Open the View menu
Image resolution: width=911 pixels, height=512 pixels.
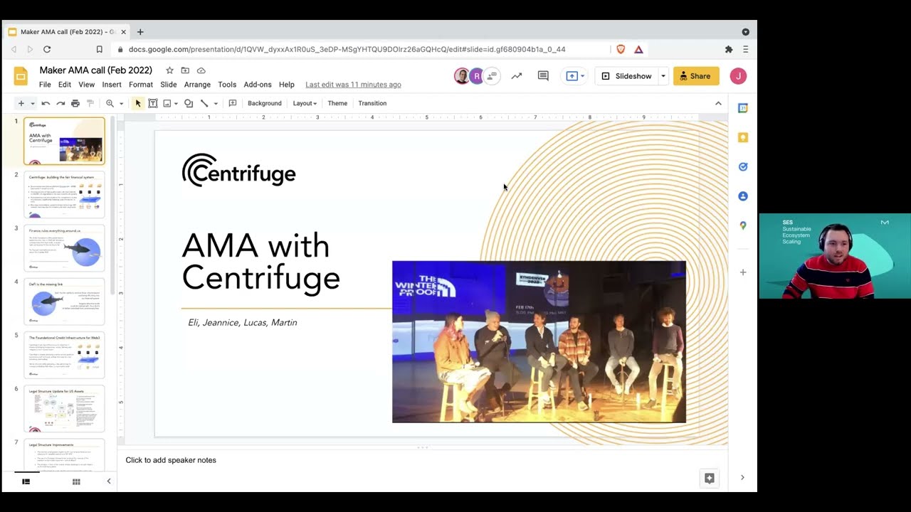tap(86, 85)
